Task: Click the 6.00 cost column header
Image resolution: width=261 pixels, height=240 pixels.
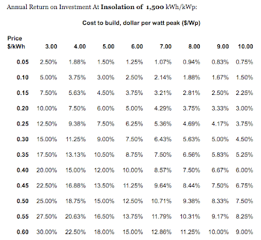Action: [137, 47]
